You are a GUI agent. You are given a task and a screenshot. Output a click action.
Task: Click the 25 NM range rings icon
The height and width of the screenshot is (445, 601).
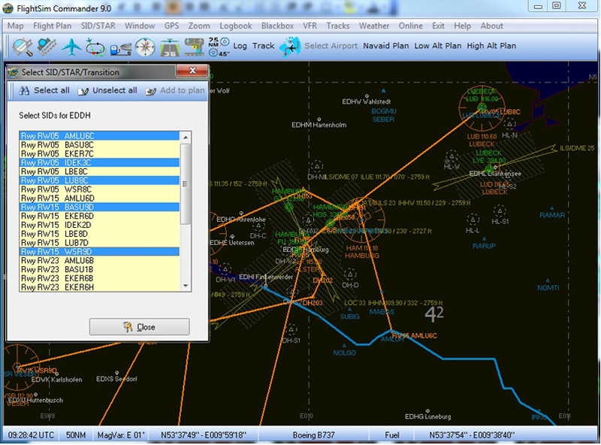click(219, 47)
